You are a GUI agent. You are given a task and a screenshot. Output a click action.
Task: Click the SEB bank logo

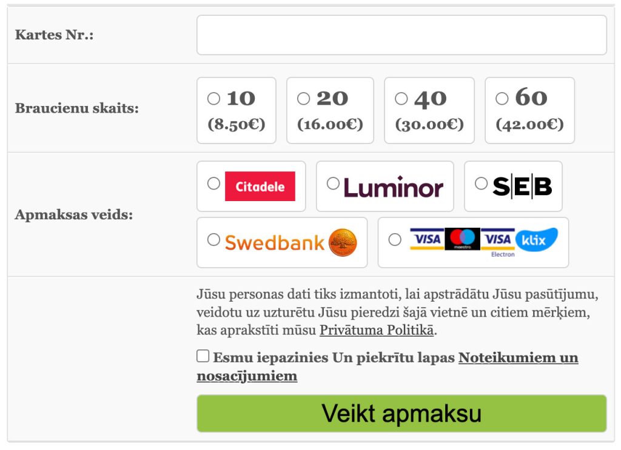click(x=522, y=187)
